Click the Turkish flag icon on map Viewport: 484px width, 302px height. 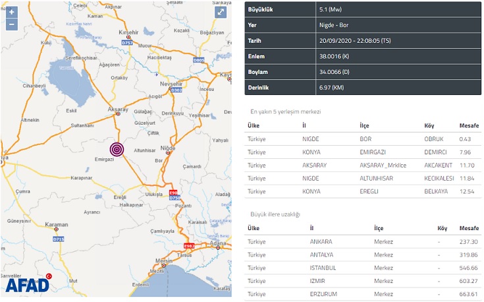click(48, 276)
